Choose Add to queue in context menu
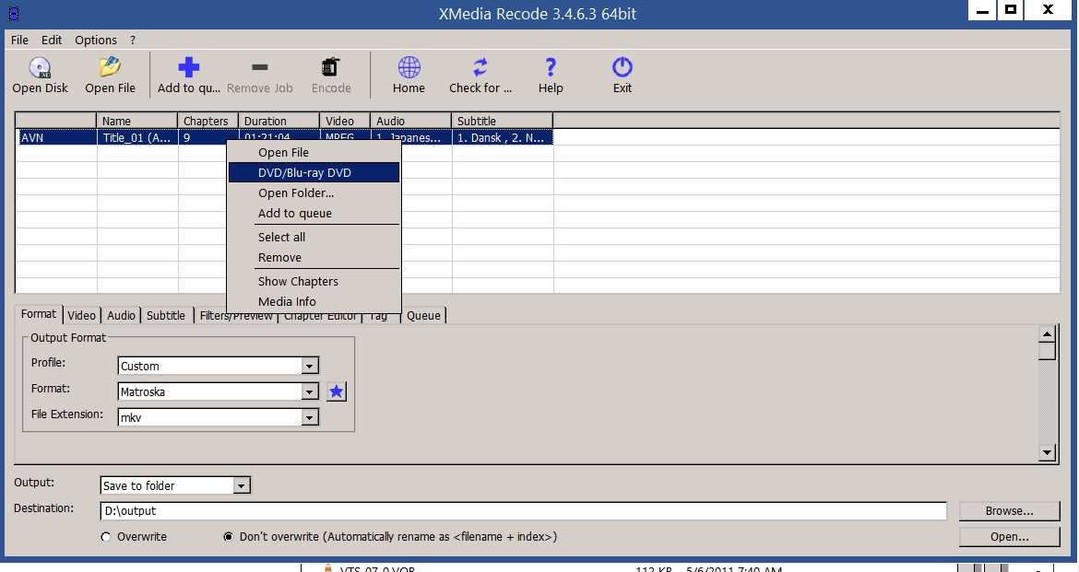Viewport: 1079px width, 572px height. tap(314, 213)
